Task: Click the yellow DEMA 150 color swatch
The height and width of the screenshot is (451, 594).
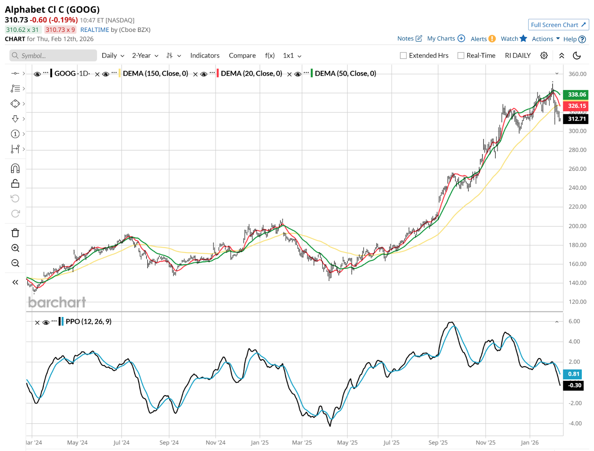Action: 120,73
